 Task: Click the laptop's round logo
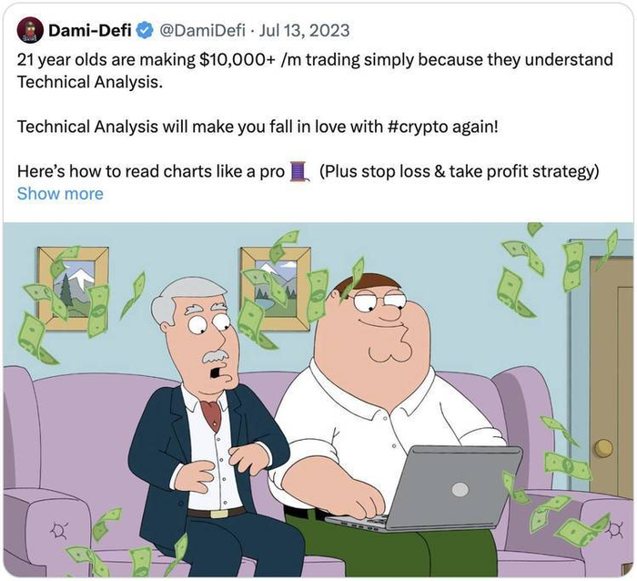(460, 489)
